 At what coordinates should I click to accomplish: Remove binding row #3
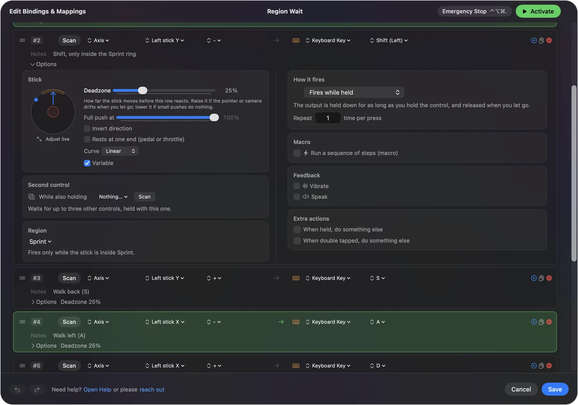point(549,278)
